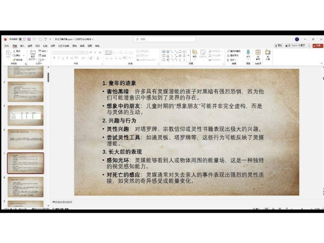Open the 幻灯片放映 (Slide Show) tab
324x243 pixels.
click(64, 46)
